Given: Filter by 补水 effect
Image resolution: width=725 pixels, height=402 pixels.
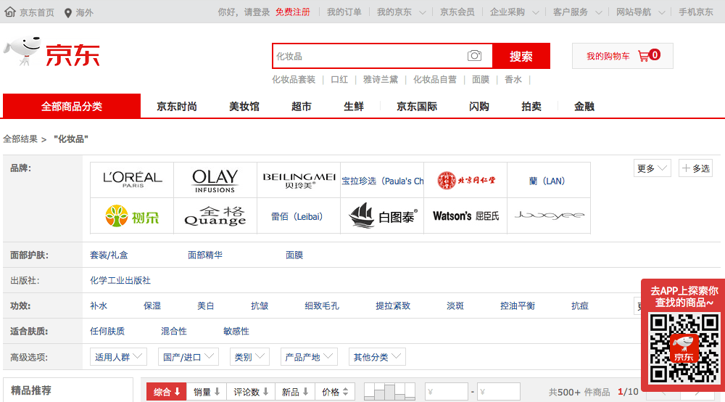Looking at the screenshot, I should tap(99, 305).
